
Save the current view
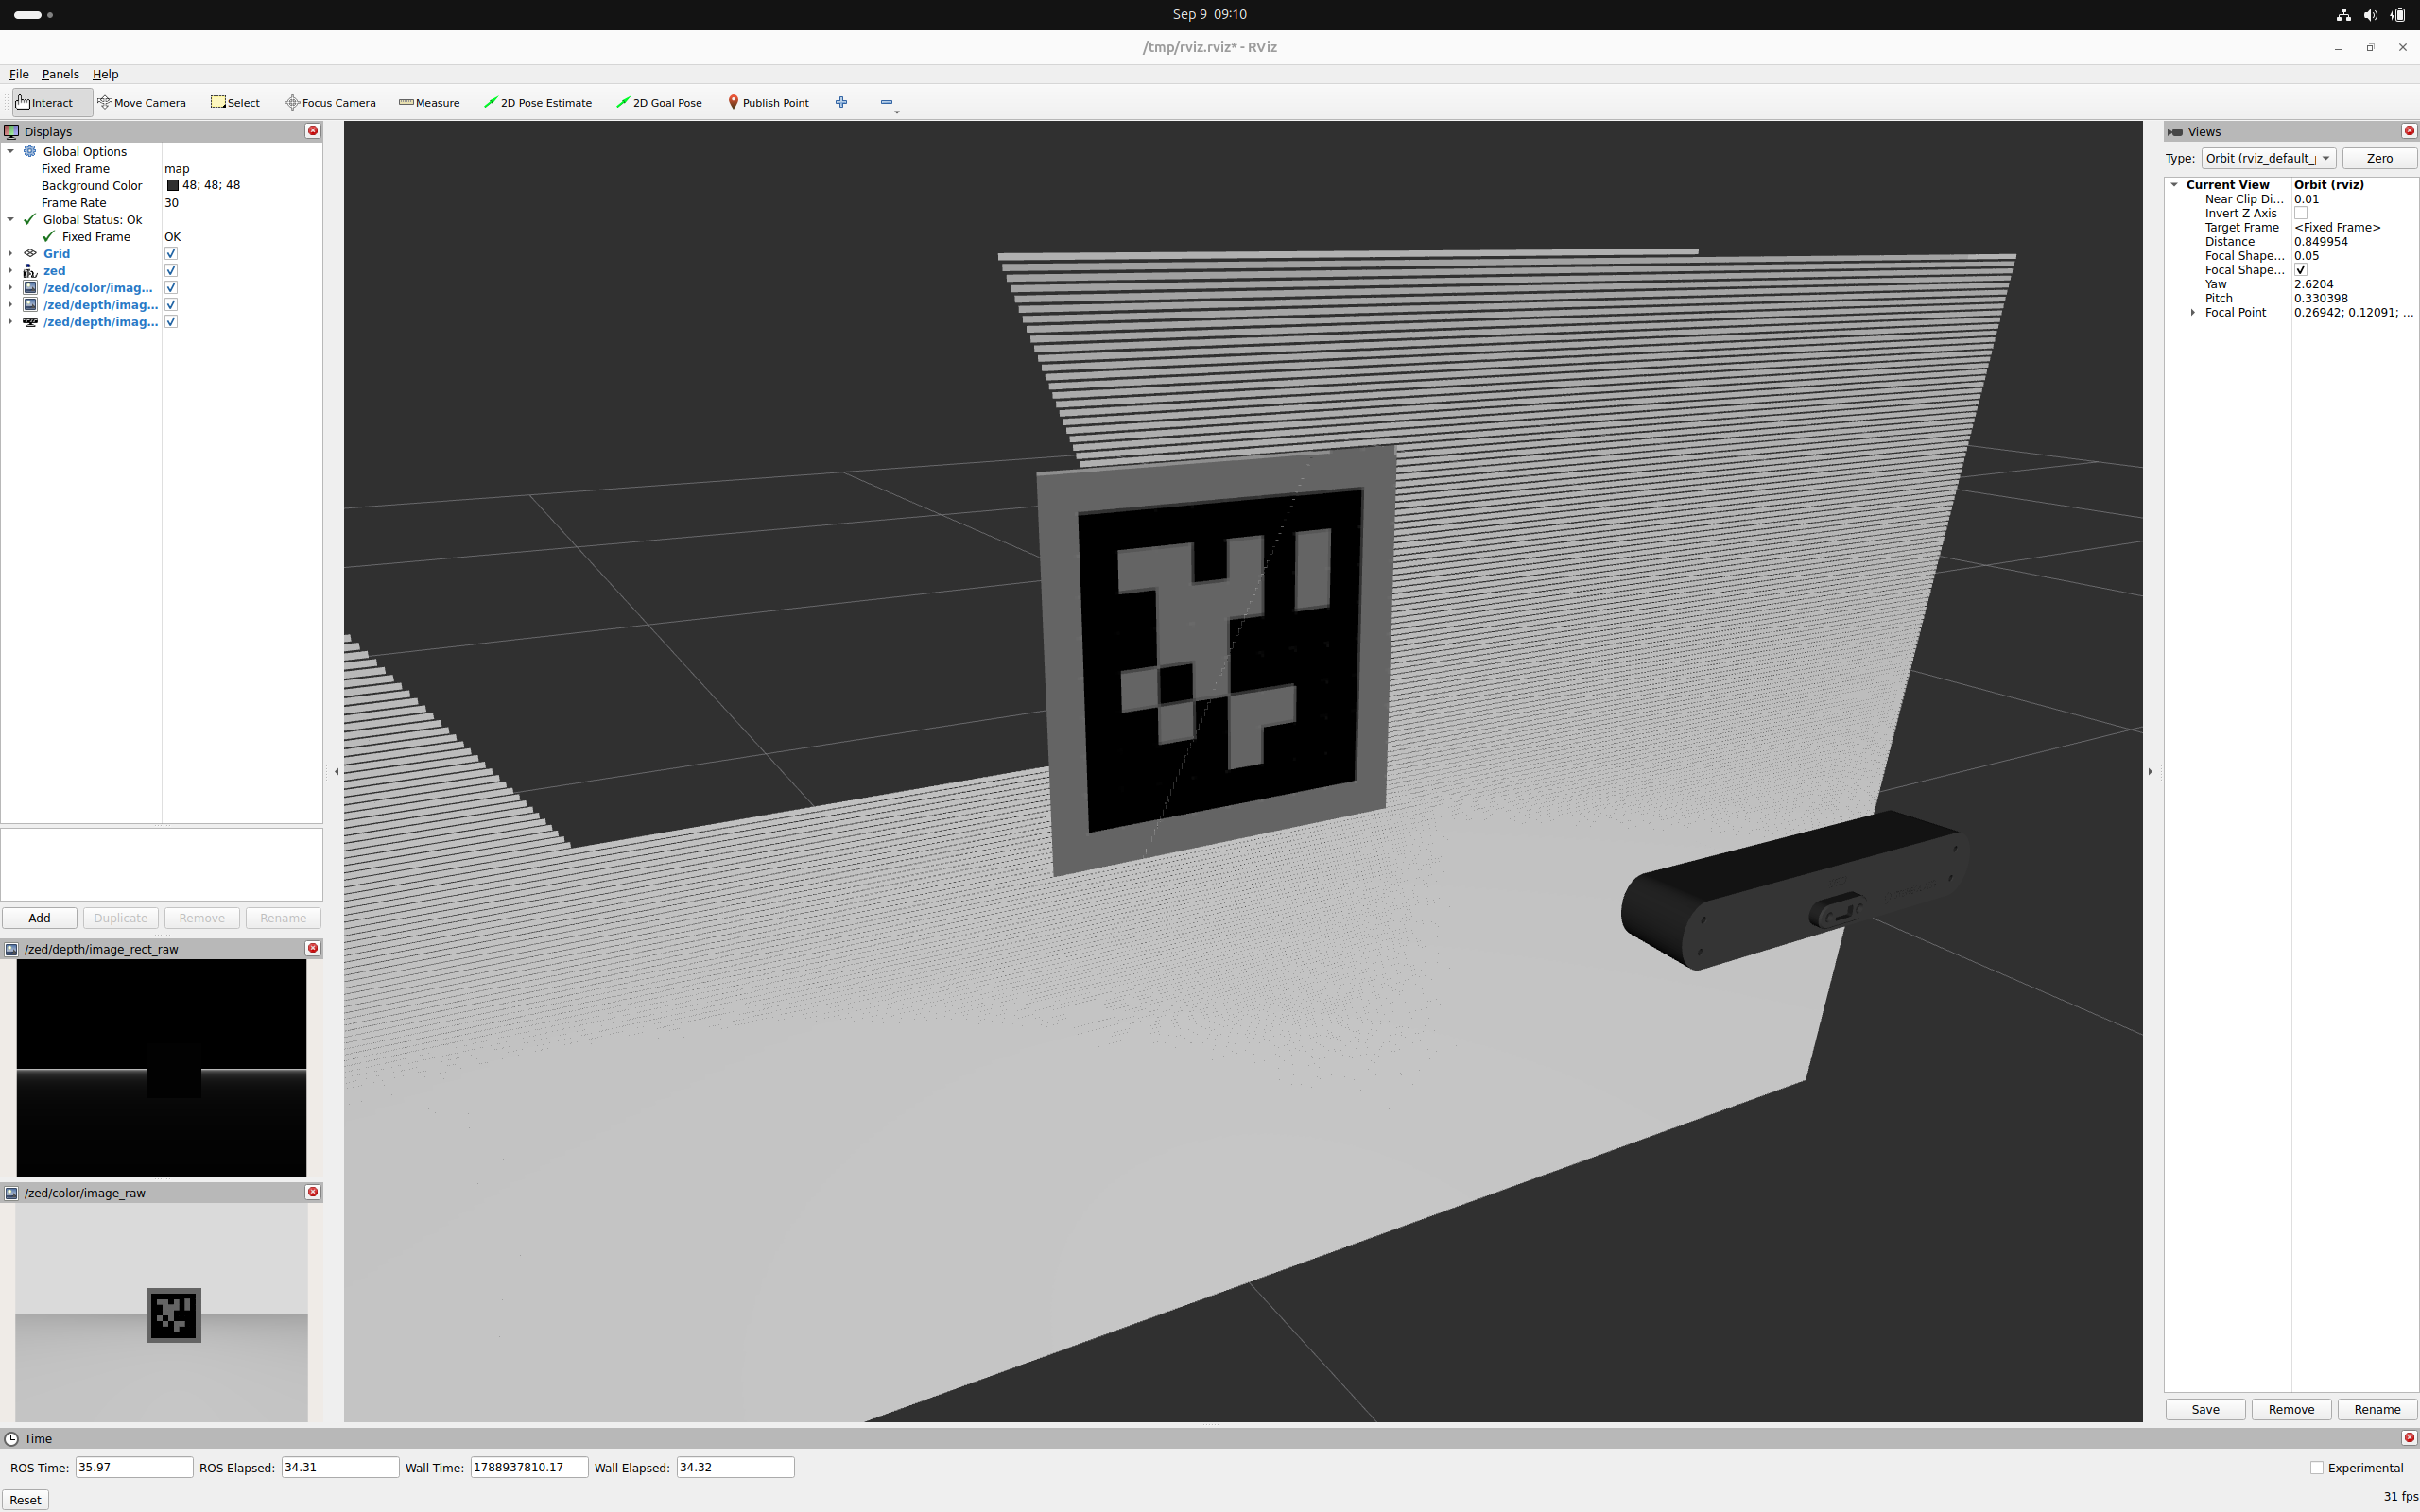tap(2205, 1409)
